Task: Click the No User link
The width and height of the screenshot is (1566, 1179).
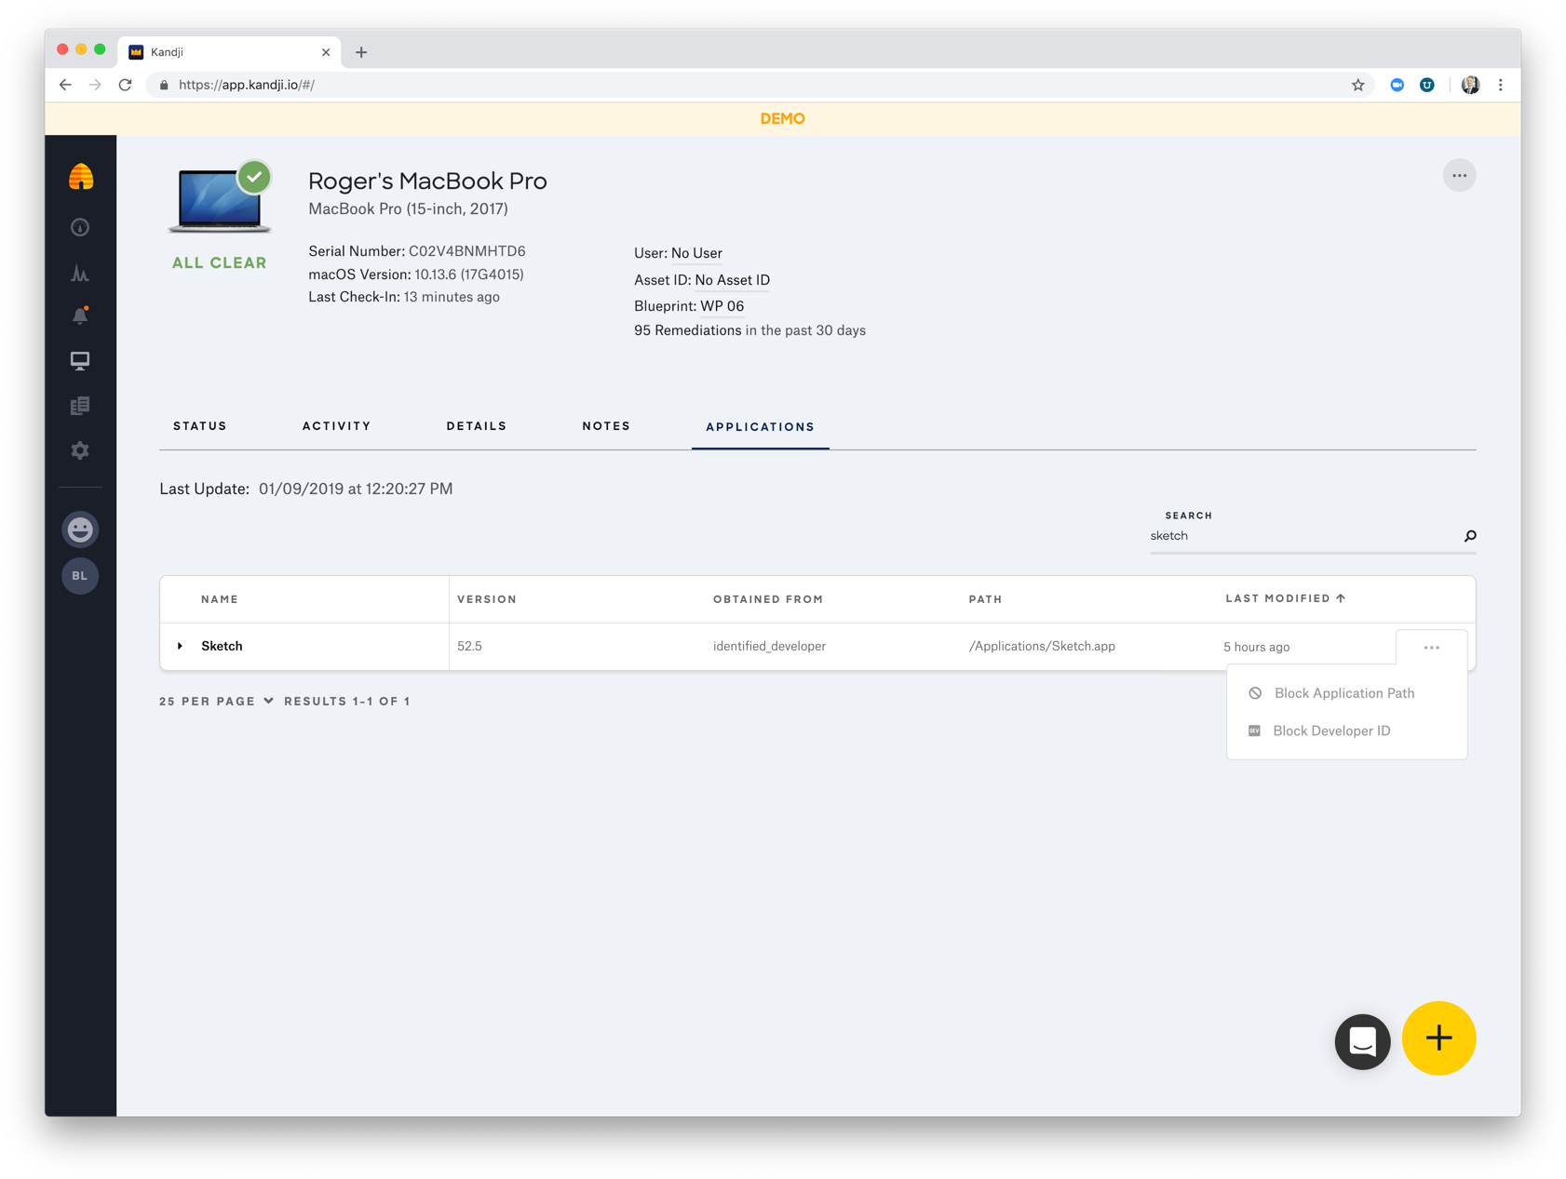Action: pyautogui.click(x=696, y=253)
